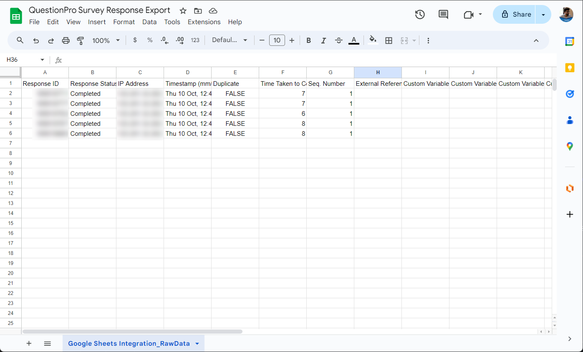Open the Format menu
Screen dimensions: 583x352
pyautogui.click(x=124, y=22)
